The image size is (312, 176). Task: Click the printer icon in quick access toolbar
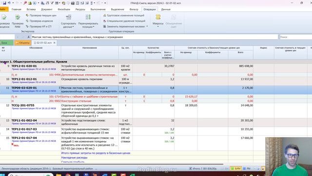pyautogui.click(x=73, y=3)
